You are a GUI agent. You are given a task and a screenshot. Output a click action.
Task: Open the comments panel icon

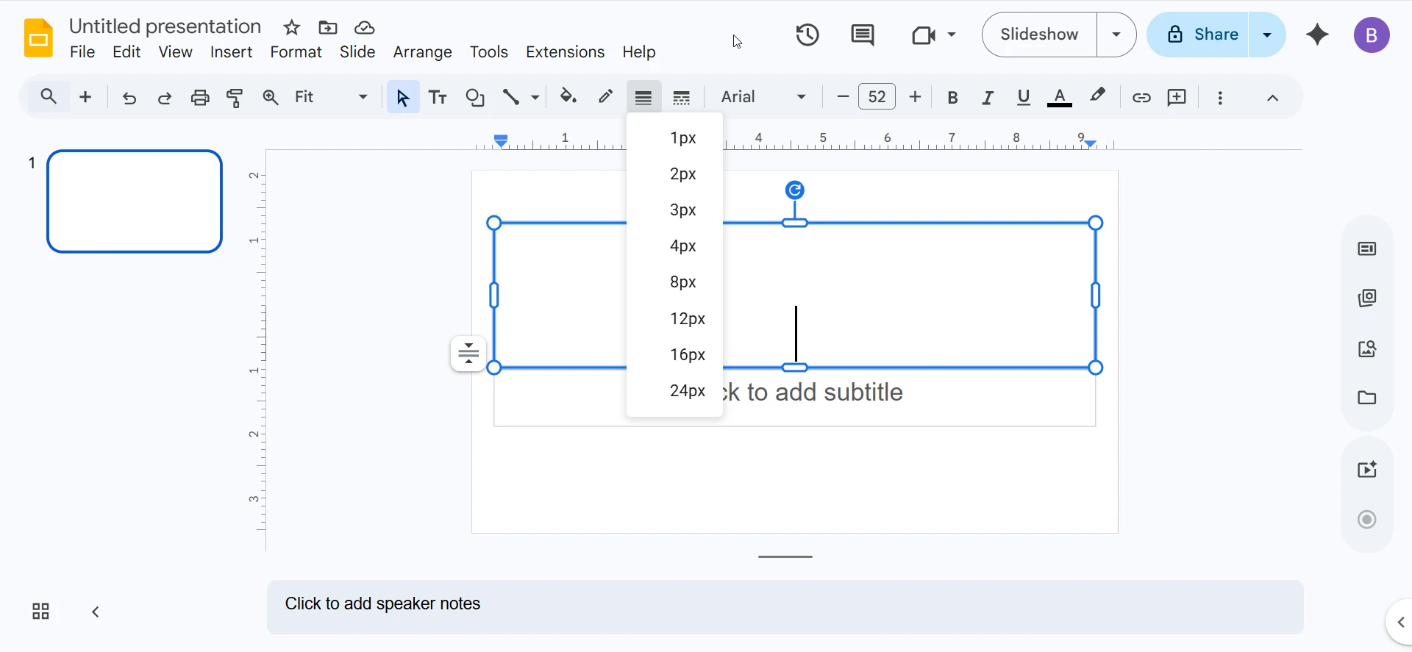[862, 35]
